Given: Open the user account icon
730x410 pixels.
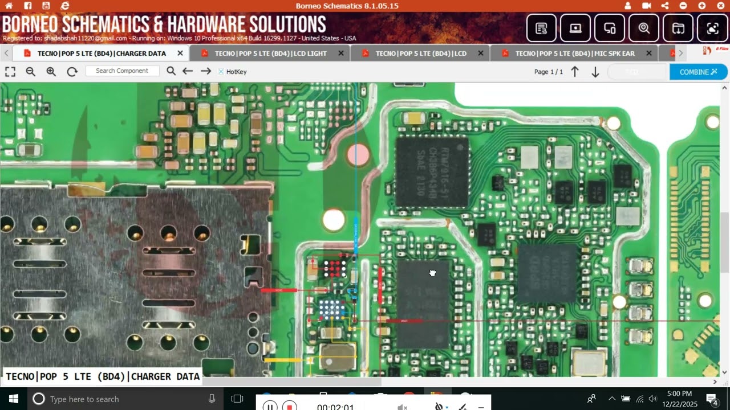Looking at the screenshot, I should pos(628,6).
